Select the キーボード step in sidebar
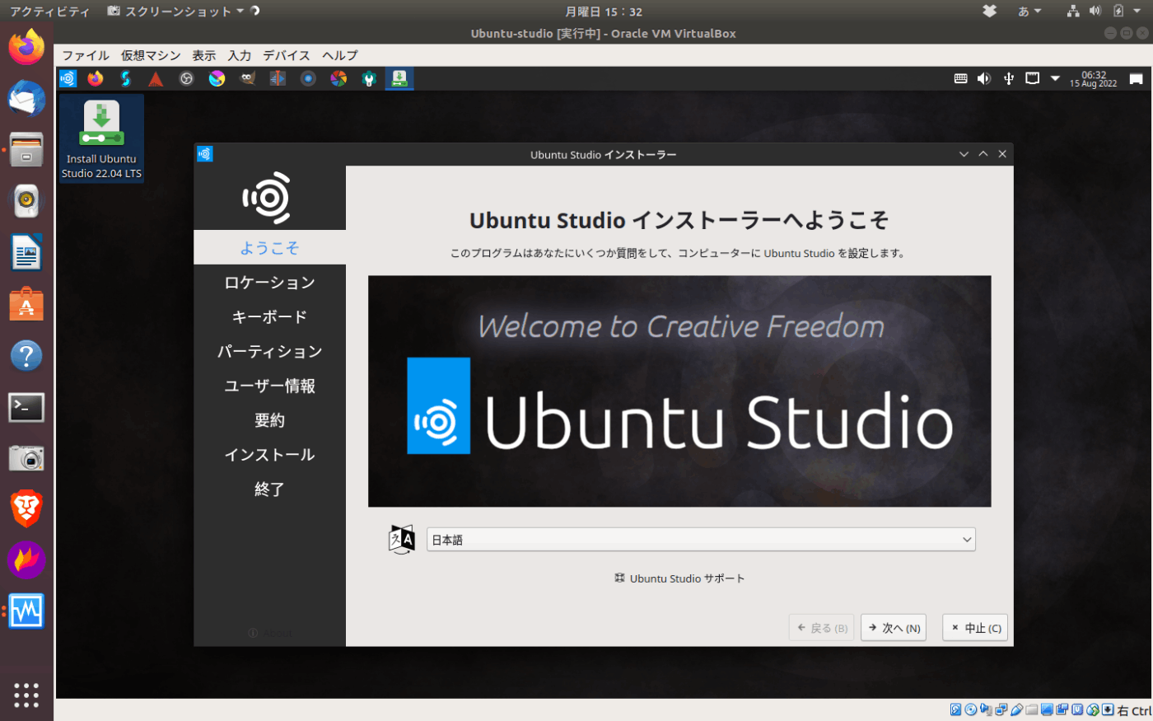The width and height of the screenshot is (1153, 721). click(x=269, y=316)
